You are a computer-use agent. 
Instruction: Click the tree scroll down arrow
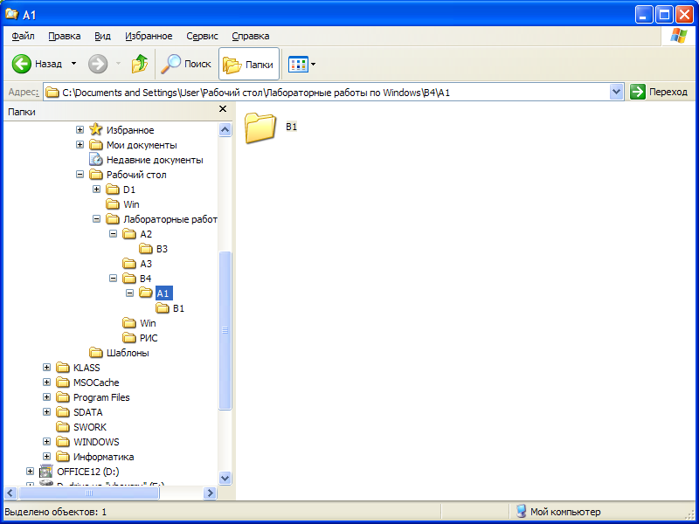coord(225,478)
